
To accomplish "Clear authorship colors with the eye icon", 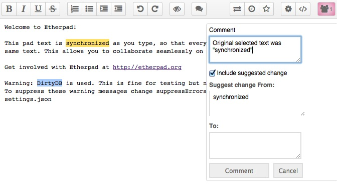I will point(177,9).
